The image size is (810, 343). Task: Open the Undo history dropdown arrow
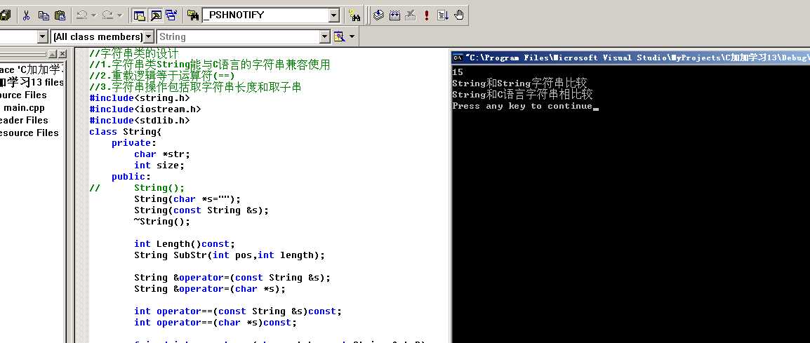(x=93, y=15)
